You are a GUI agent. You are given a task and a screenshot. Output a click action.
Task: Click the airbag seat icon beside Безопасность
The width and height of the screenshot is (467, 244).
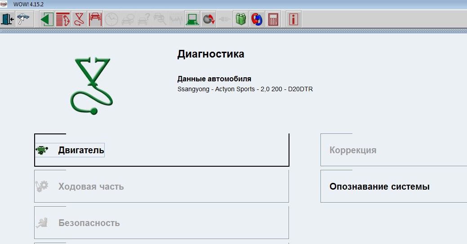[42, 222]
